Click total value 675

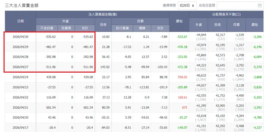[x=184, y=108]
